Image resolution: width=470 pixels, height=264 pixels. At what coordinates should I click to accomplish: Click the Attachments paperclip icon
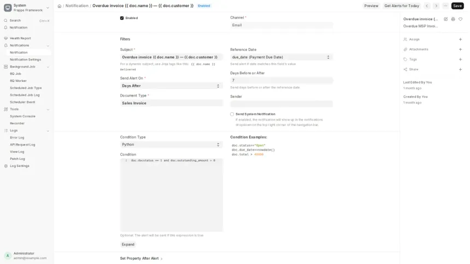point(406,50)
